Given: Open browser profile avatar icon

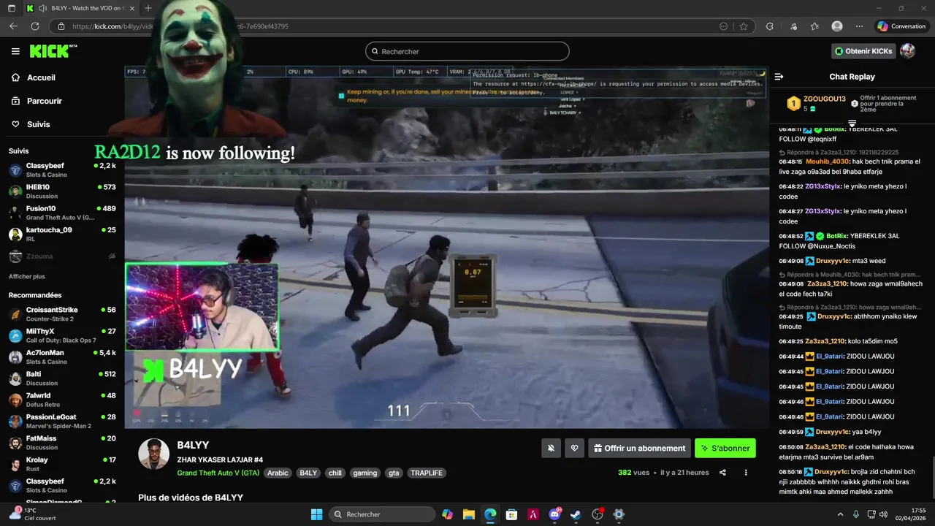Looking at the screenshot, I should [x=837, y=26].
